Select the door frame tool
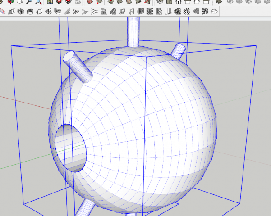This screenshot has height=216, width=271. (131, 12)
